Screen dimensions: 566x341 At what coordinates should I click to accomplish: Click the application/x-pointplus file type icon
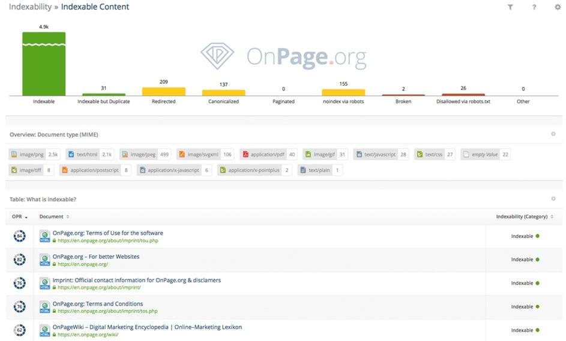point(223,170)
